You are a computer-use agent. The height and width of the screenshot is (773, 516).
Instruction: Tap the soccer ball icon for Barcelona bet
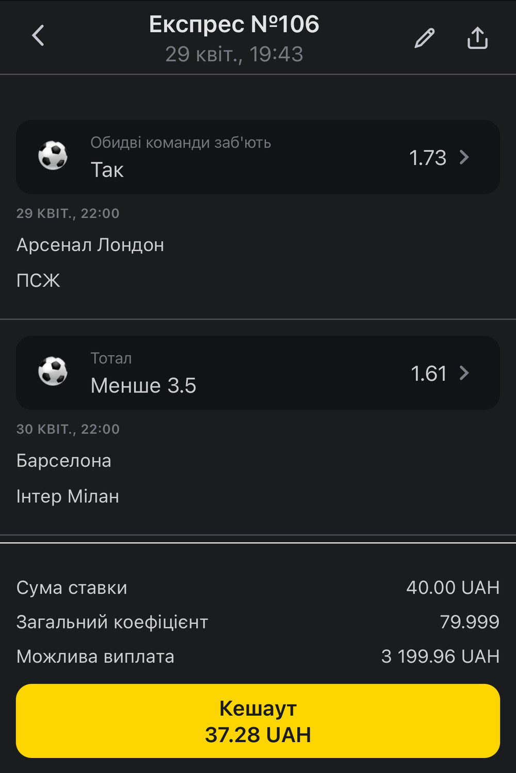[x=53, y=372]
